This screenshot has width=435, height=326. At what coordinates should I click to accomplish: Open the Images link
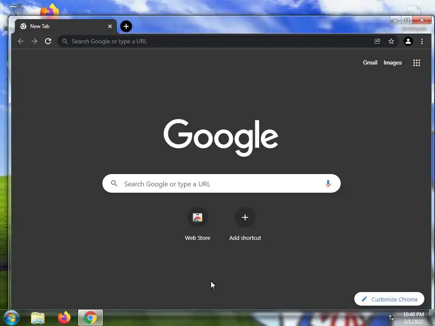click(393, 63)
